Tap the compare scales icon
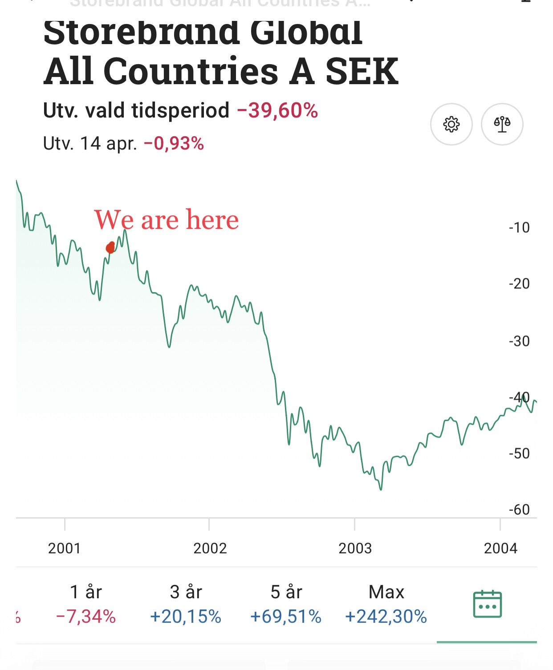The image size is (553, 670). pos(502,124)
